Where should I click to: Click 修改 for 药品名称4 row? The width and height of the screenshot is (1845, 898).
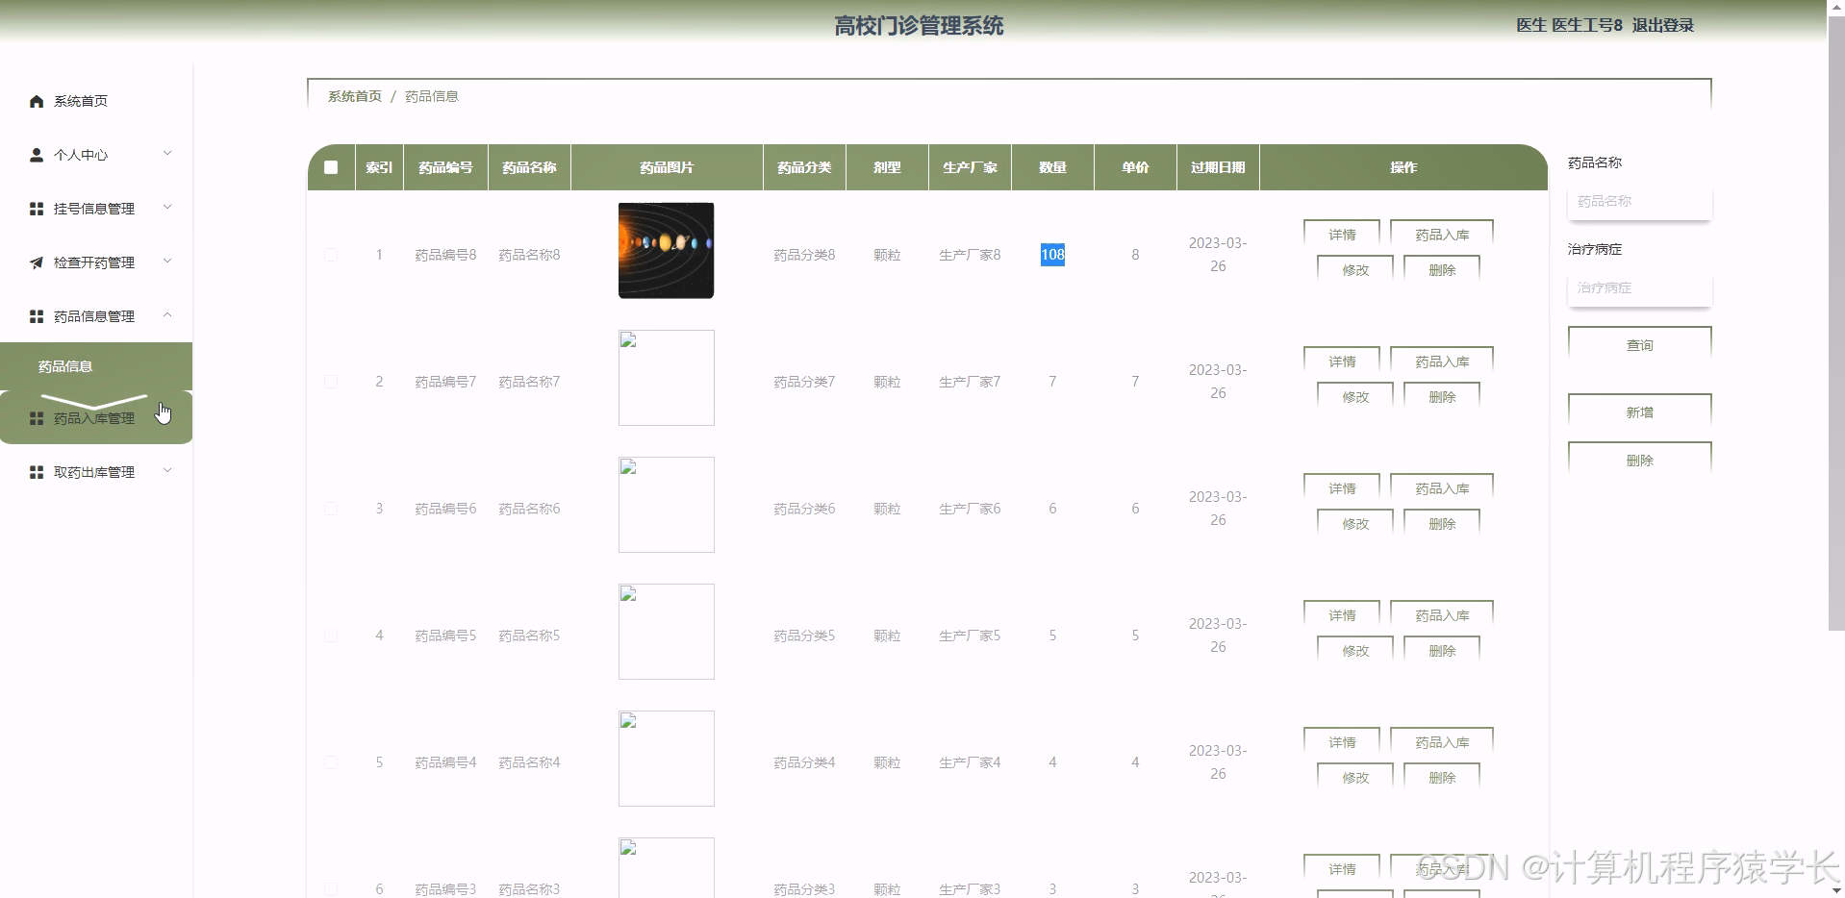[x=1355, y=778]
